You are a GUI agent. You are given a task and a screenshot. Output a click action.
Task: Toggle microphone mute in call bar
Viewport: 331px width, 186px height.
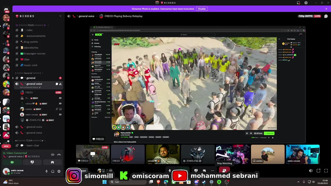tap(170, 171)
